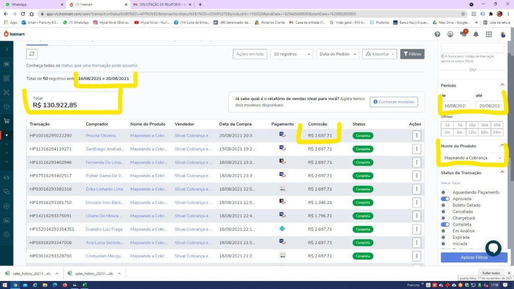Screen dimensions: 514x289
Task: Collapse the Status da Transação section
Action: pyautogui.click(x=502, y=173)
